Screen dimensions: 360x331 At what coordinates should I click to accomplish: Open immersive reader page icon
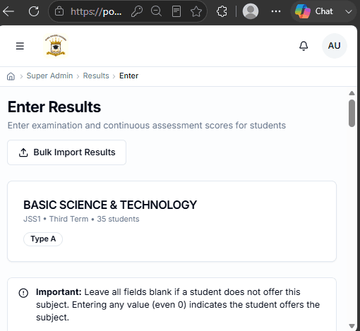[x=176, y=11]
